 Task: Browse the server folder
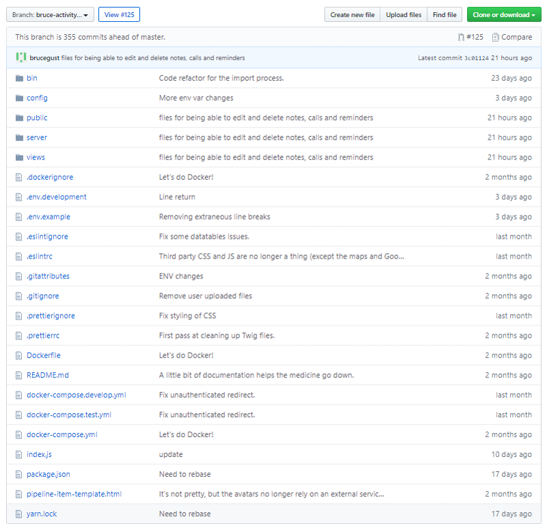click(37, 137)
